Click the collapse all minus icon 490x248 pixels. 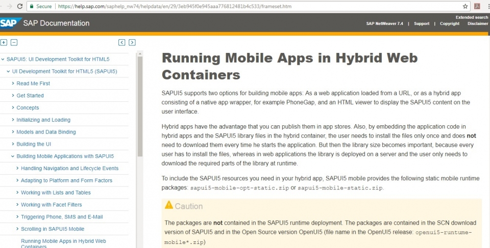tap(14, 43)
